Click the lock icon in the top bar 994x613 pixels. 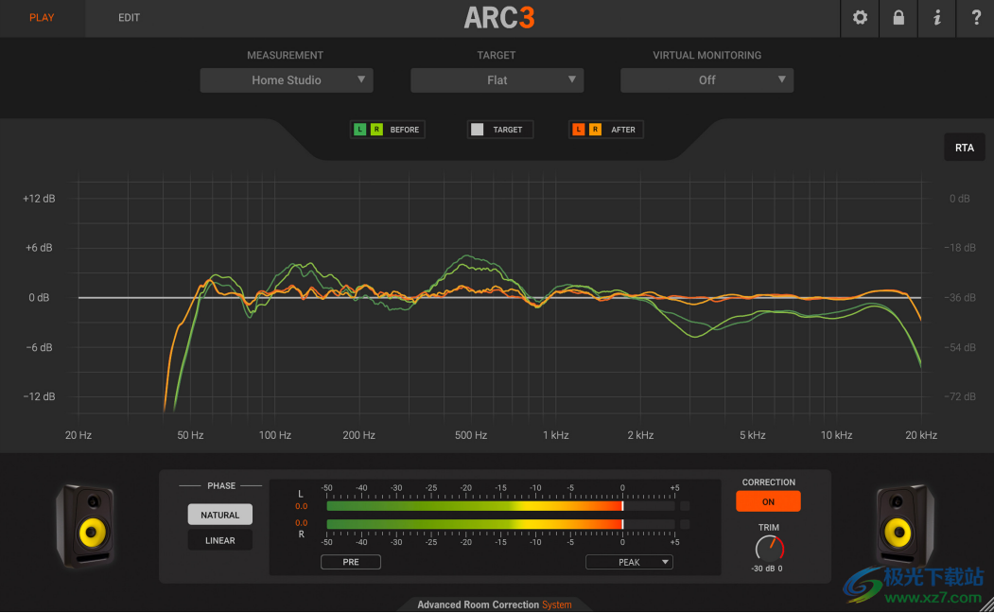[898, 18]
